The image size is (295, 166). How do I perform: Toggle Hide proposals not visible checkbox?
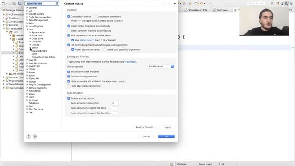tap(69, 81)
